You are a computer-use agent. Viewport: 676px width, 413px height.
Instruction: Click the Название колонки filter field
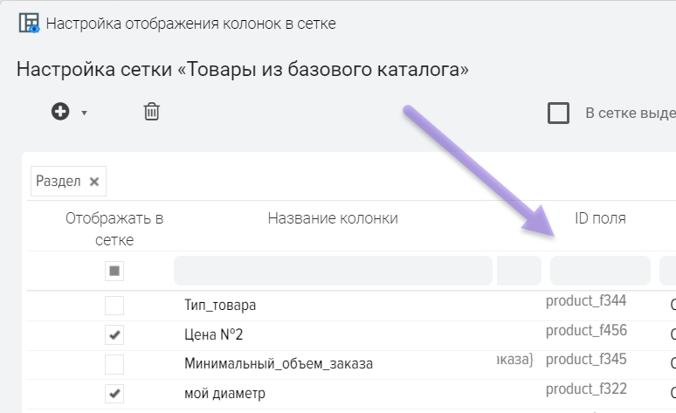click(333, 272)
